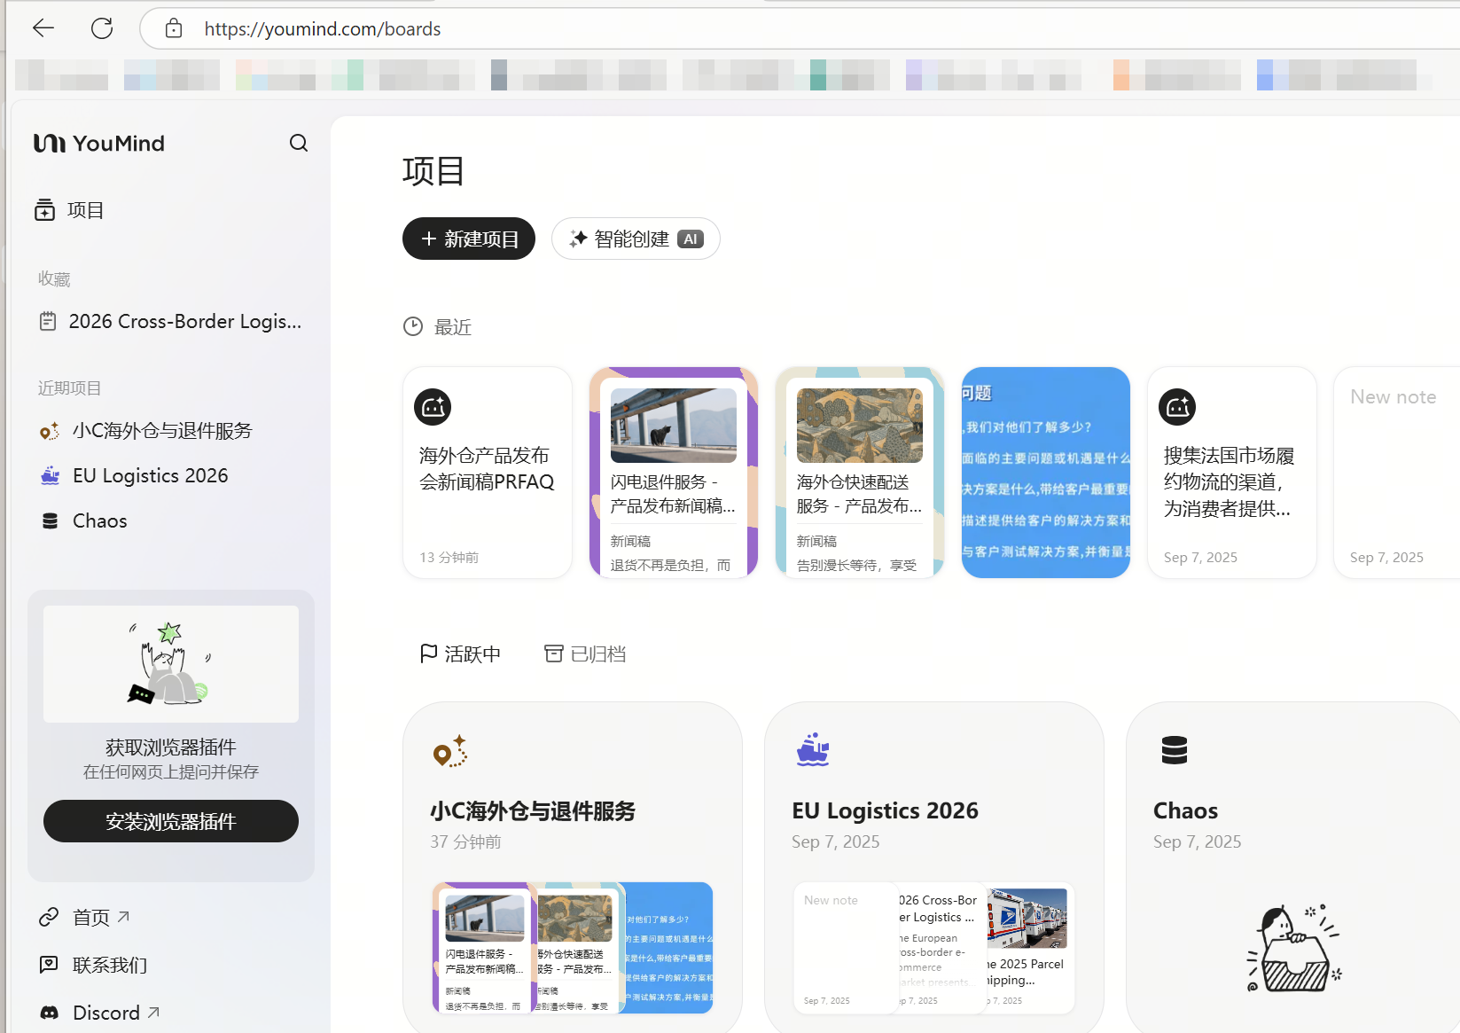Click the AI chat icon on 海外仓产品发布会 card
This screenshot has width=1460, height=1033.
click(x=433, y=407)
